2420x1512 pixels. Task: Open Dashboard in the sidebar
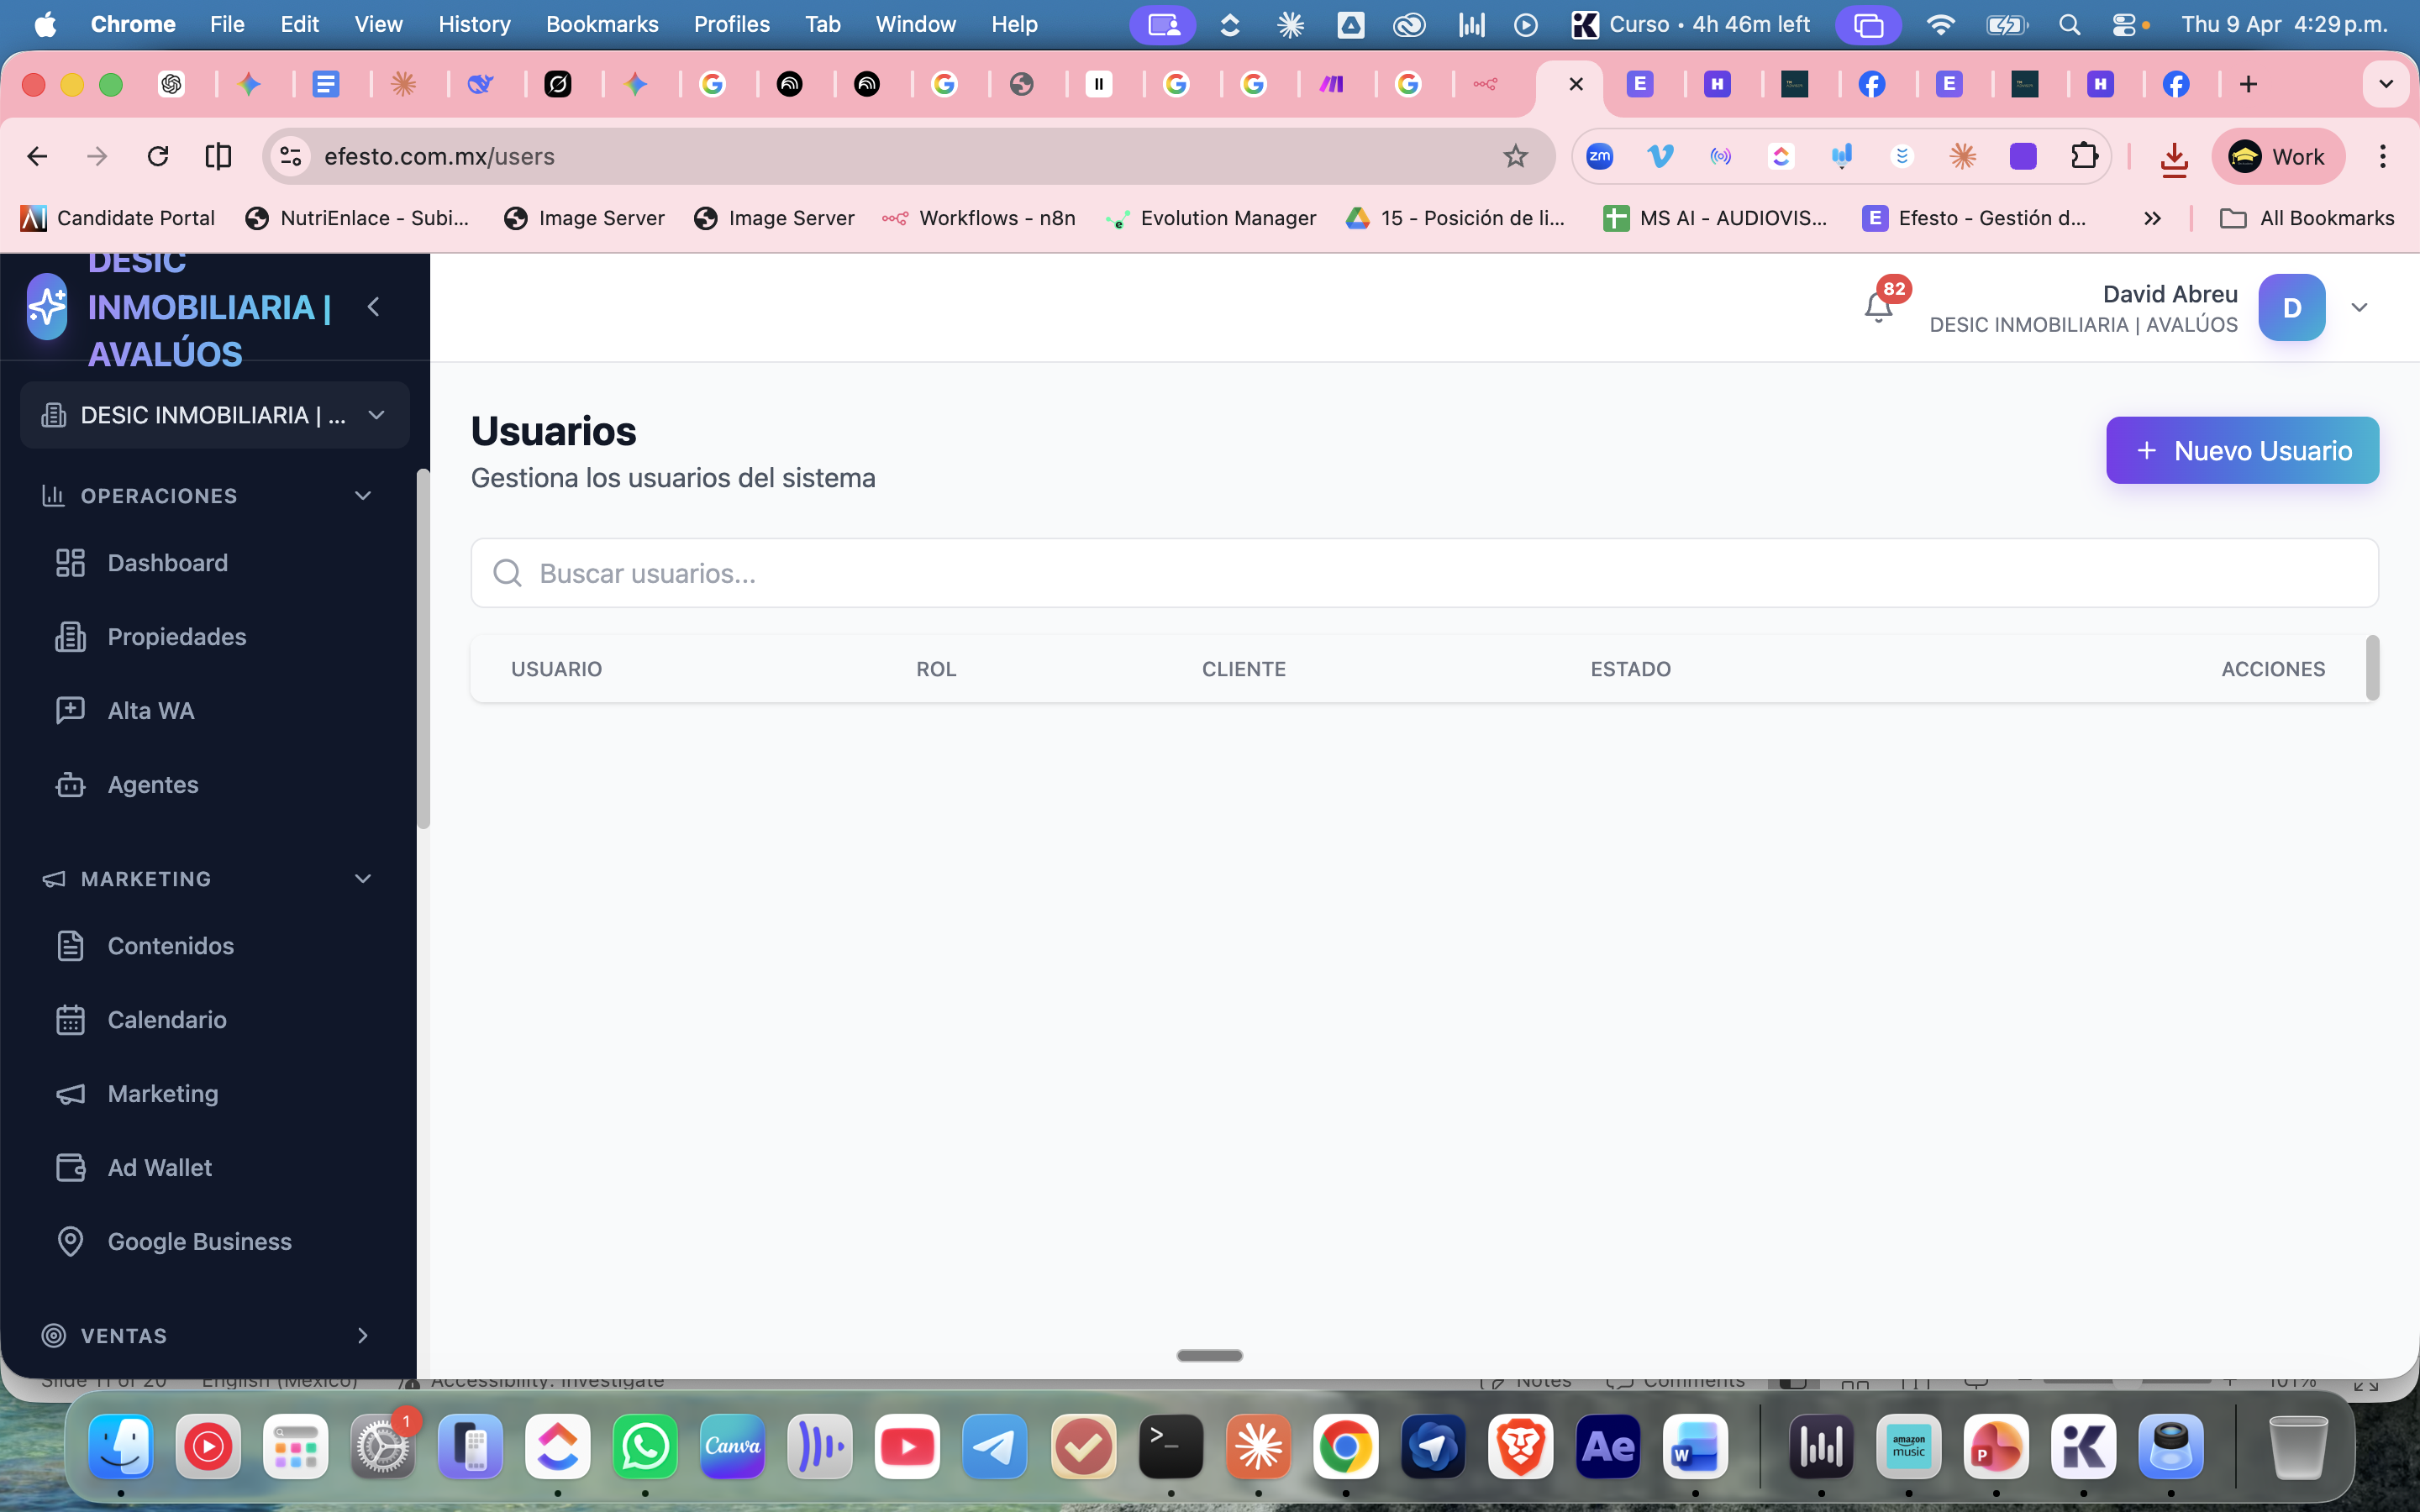pyautogui.click(x=167, y=563)
